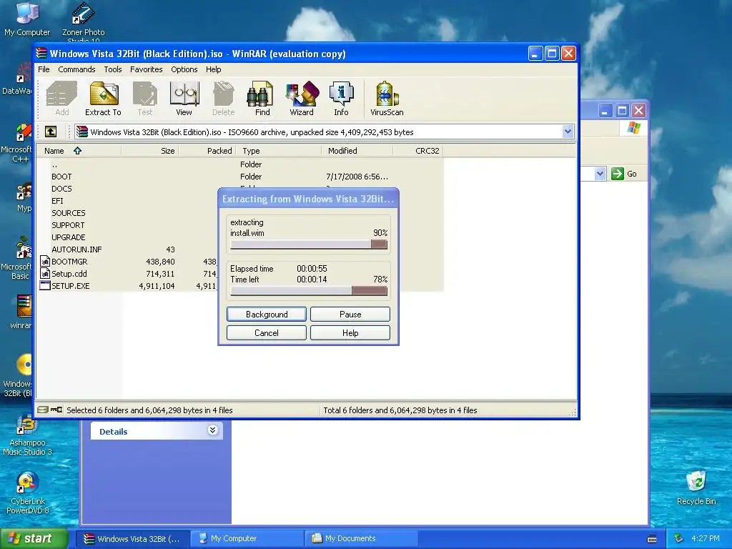Click Help in extraction dialog
The image size is (732, 549).
[350, 333]
